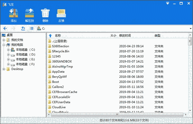This screenshot has width=193, height=124.
Task: Open the address bar dropdown arrow
Action: tap(190, 29)
